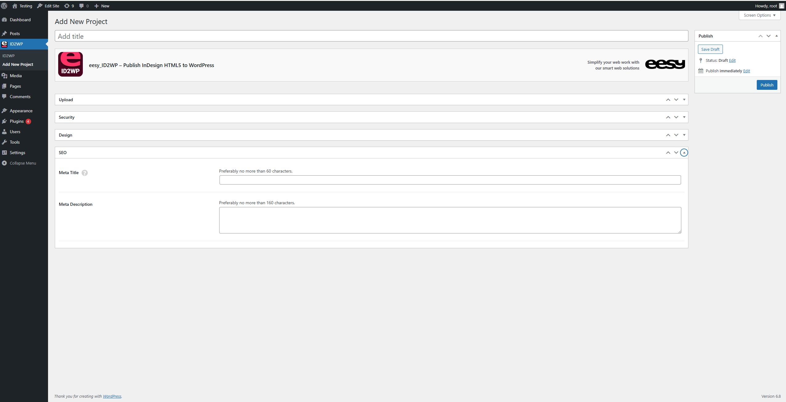This screenshot has height=402, width=786.
Task: Move Upload panel up
Action: tap(668, 100)
